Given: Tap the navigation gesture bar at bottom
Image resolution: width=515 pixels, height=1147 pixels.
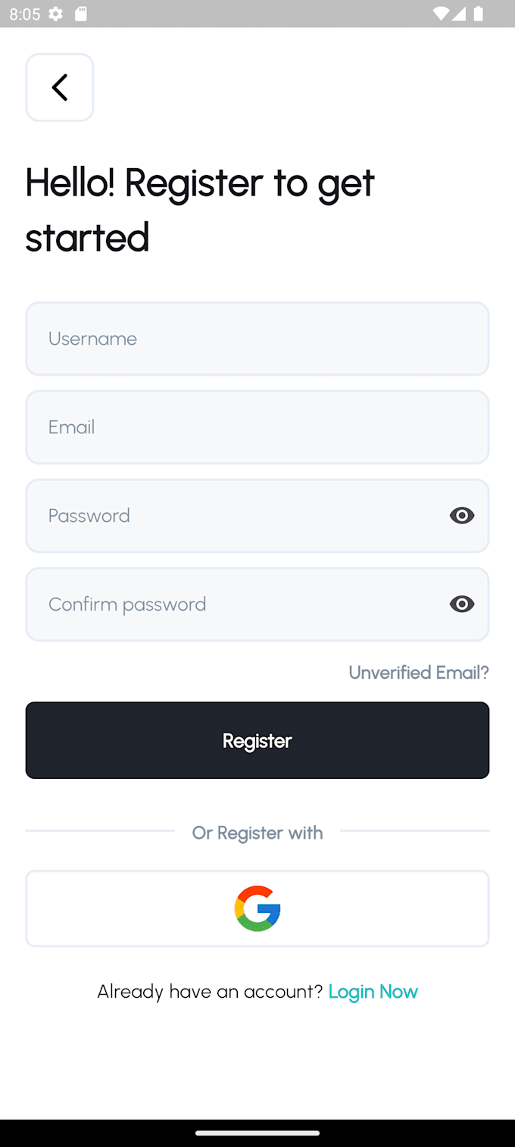Looking at the screenshot, I should tap(257, 1133).
